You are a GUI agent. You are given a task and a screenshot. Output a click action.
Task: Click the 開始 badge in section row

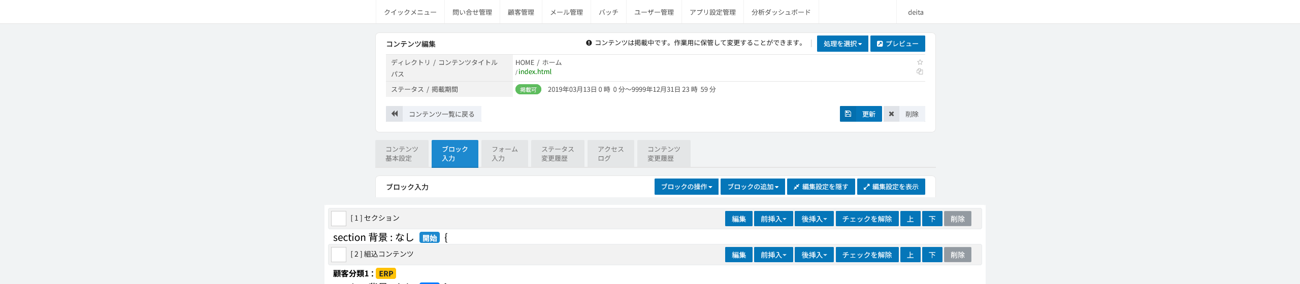[430, 238]
